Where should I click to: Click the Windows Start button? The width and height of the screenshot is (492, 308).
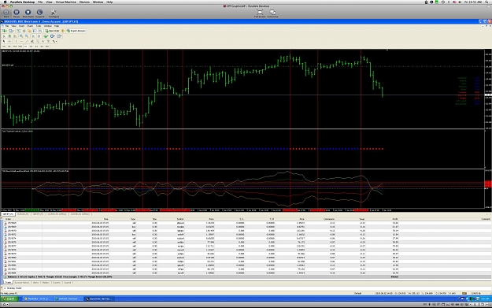tap(9, 299)
